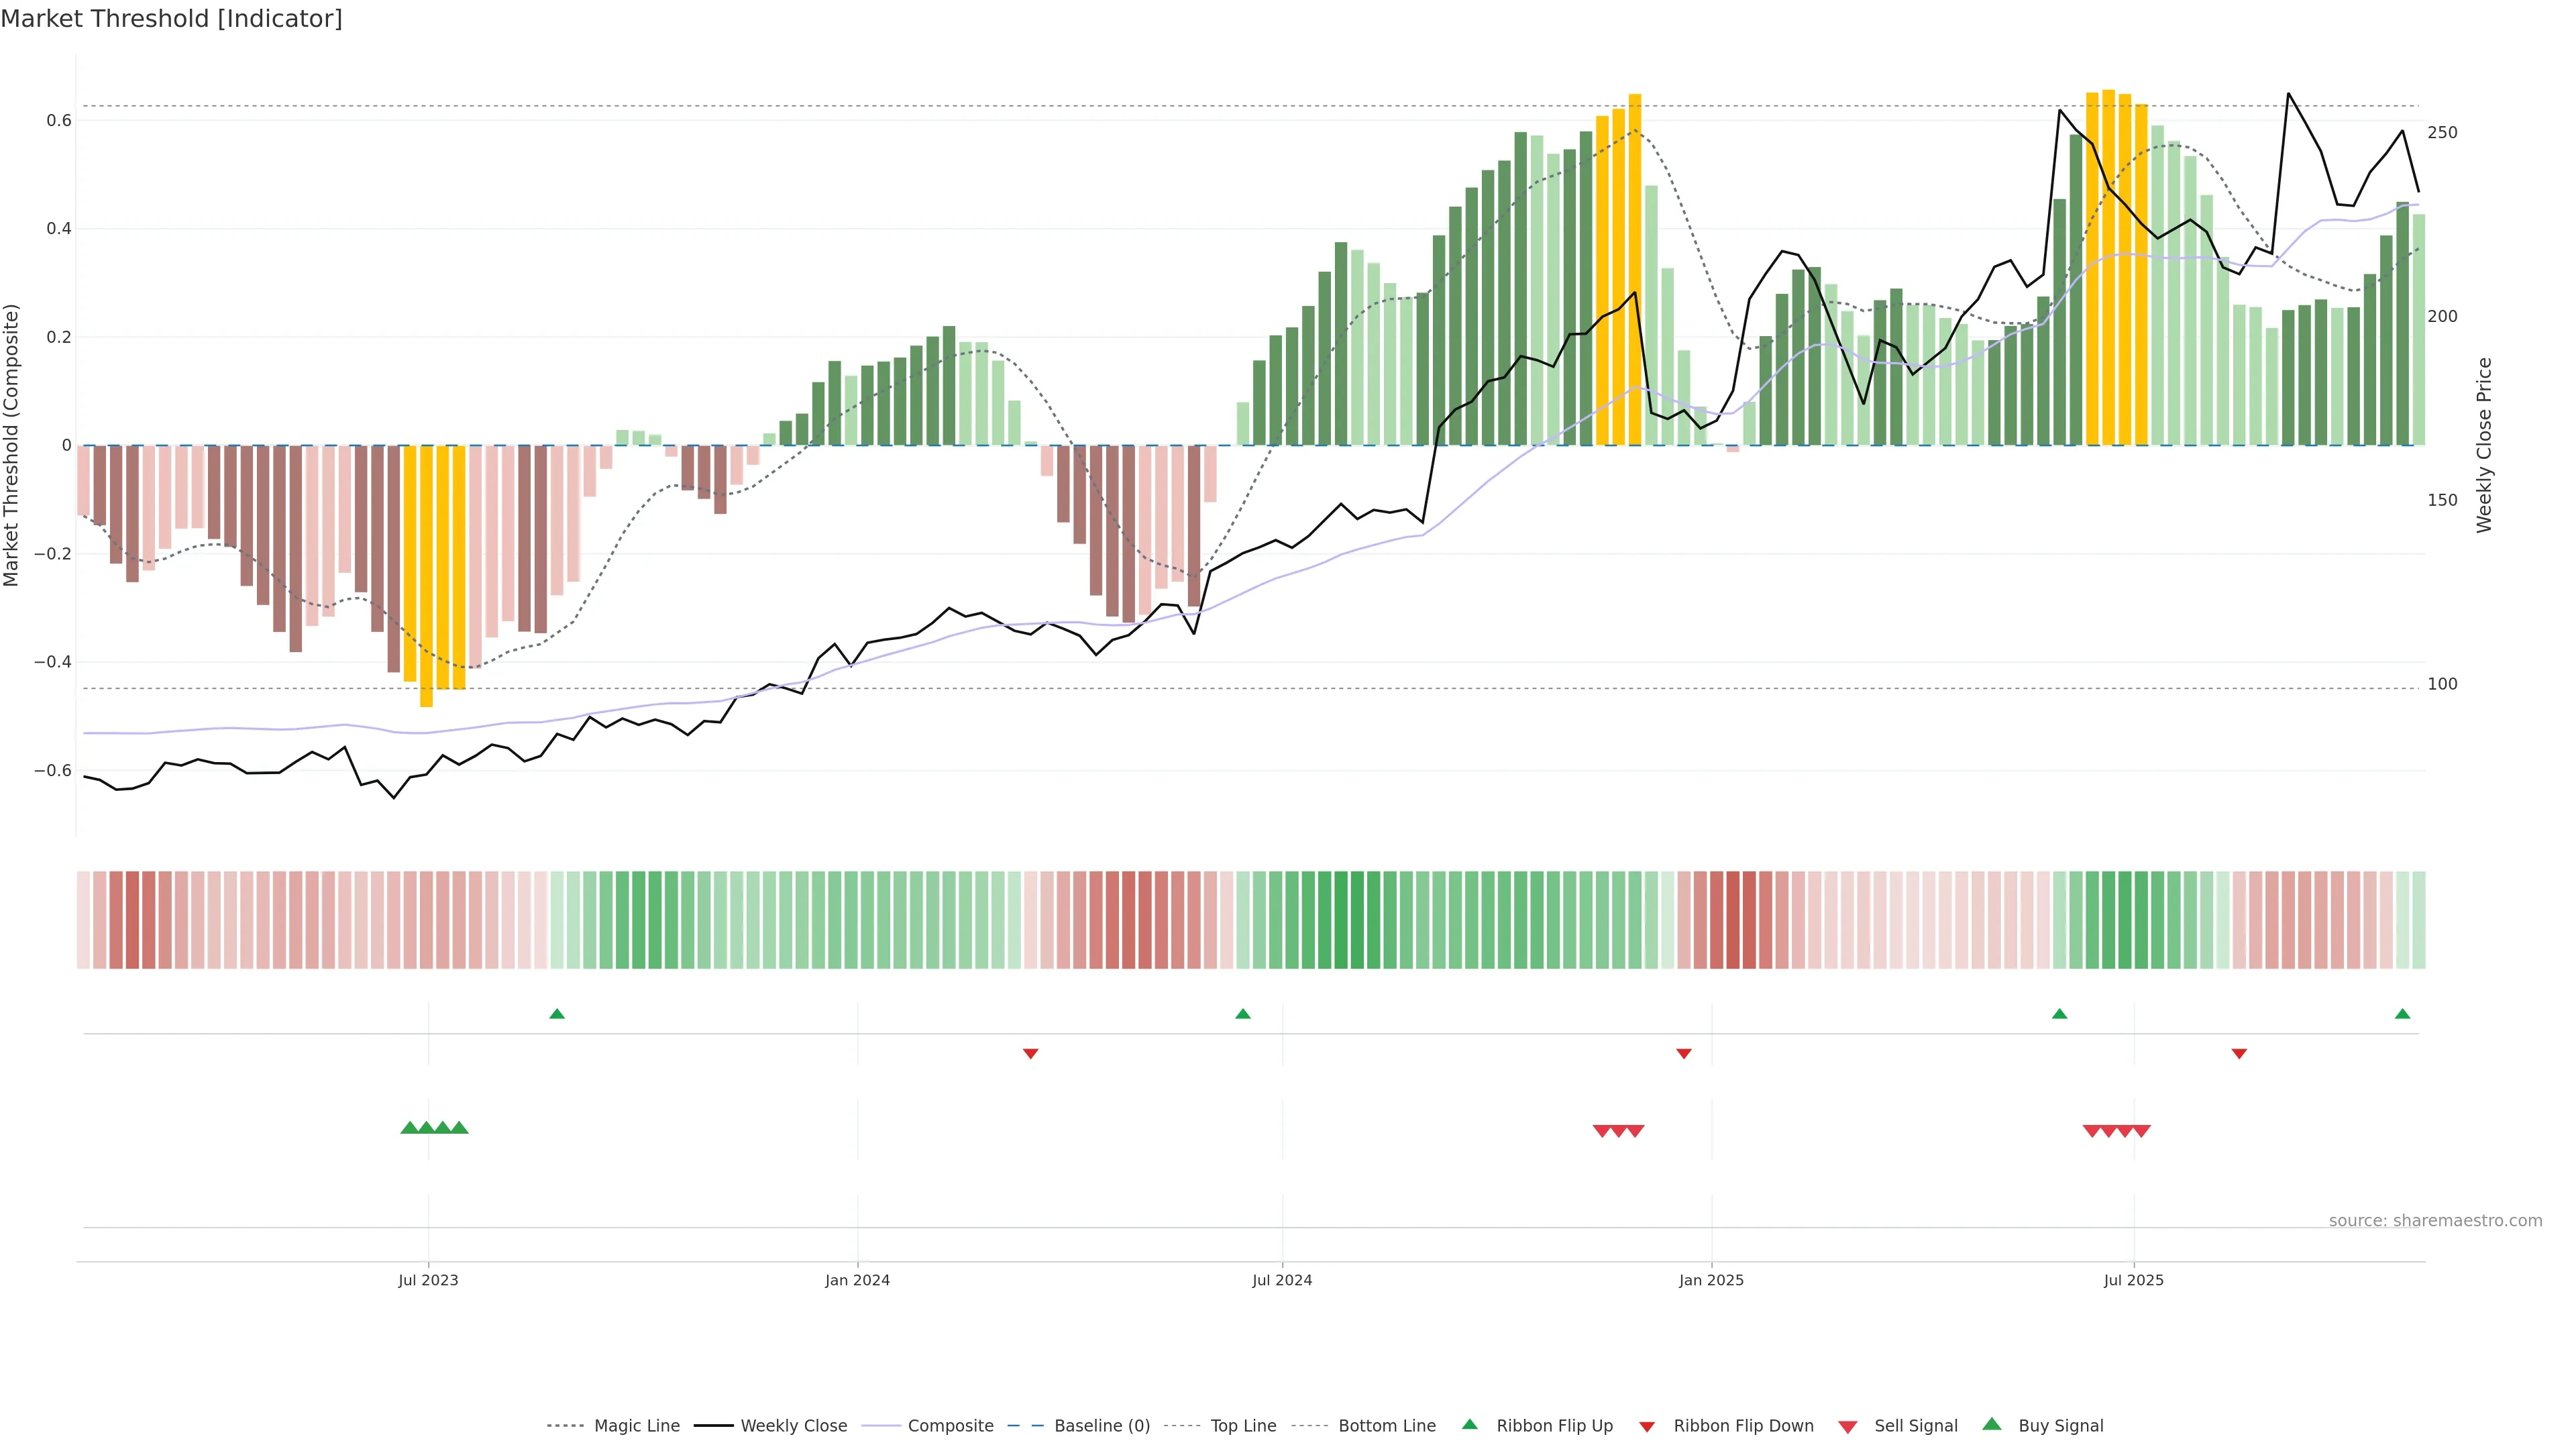Click ribbon flip down marker after Jan 2024
Screen dimensions: 2576x1449
pyautogui.click(x=1031, y=1053)
